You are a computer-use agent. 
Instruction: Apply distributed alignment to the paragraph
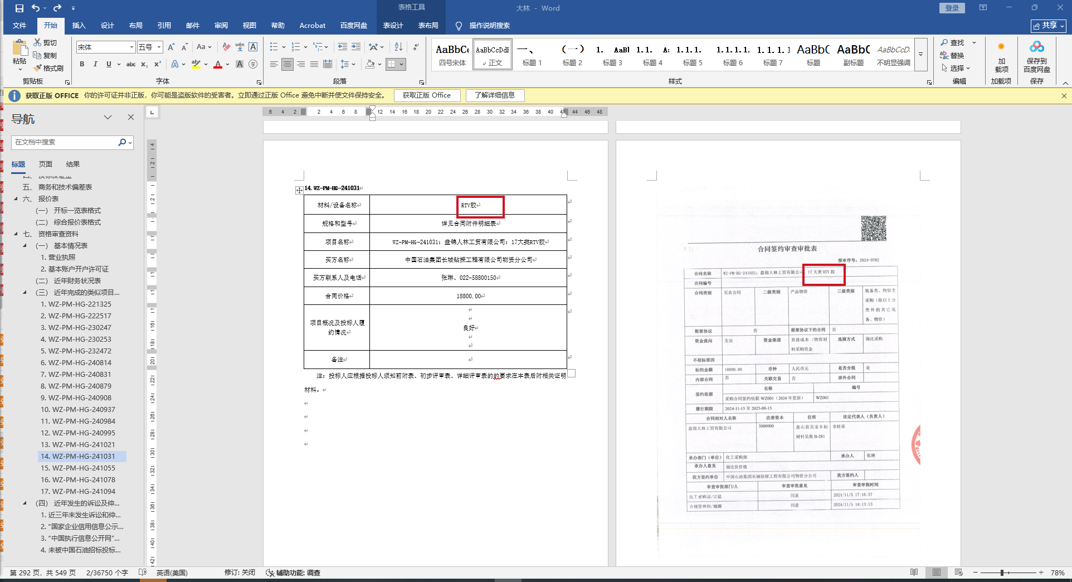(x=328, y=64)
